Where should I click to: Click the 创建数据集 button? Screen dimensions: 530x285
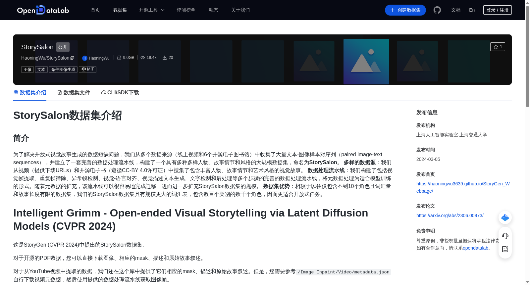coord(405,10)
